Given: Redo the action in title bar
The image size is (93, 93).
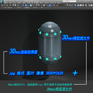Looking at the screenshot, I should [x=13, y=1].
